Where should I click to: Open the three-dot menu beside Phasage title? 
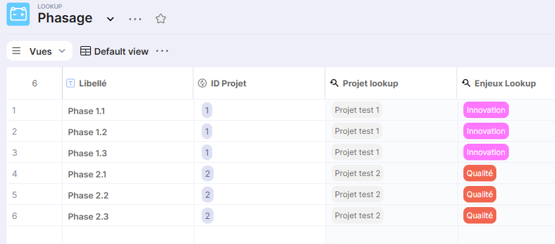[x=135, y=19]
